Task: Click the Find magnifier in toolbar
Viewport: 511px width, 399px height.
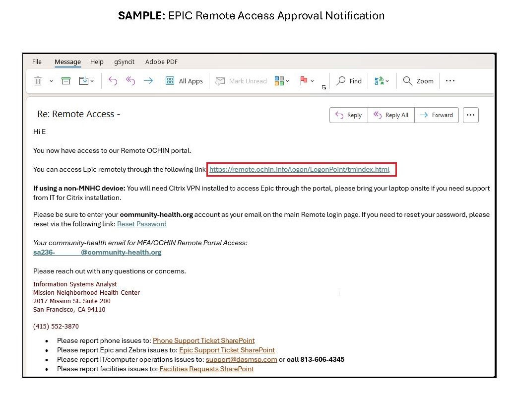Action: [349, 81]
